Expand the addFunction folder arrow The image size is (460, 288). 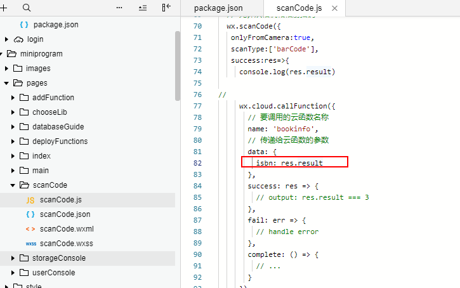pyautogui.click(x=13, y=98)
